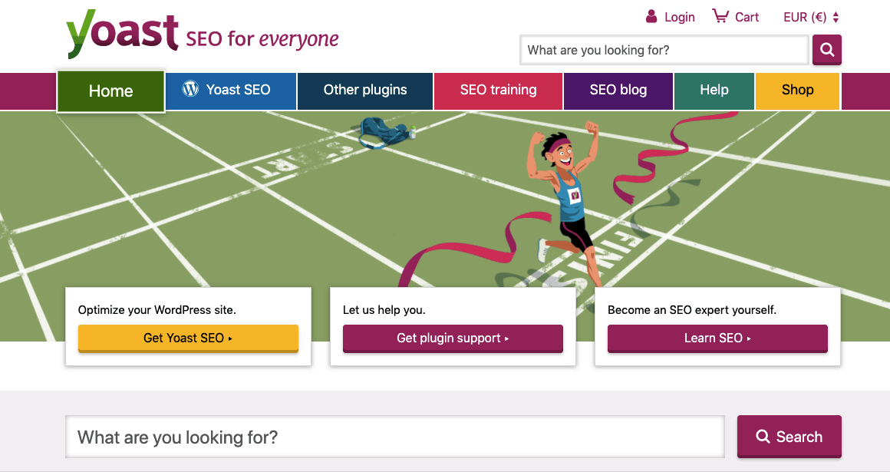890x472 pixels.
Task: Open the Home tab
Action: point(110,91)
